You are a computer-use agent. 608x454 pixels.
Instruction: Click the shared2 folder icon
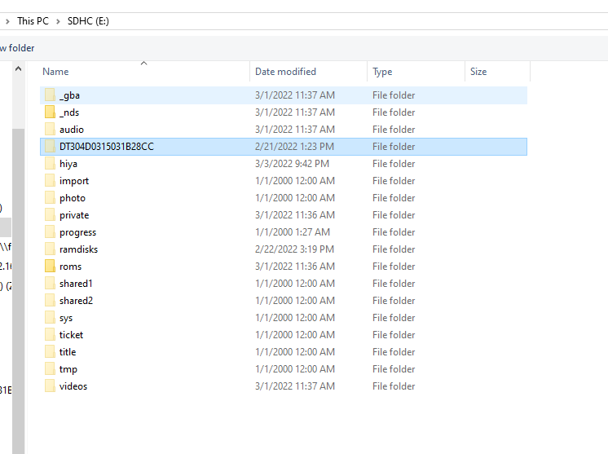pos(50,301)
